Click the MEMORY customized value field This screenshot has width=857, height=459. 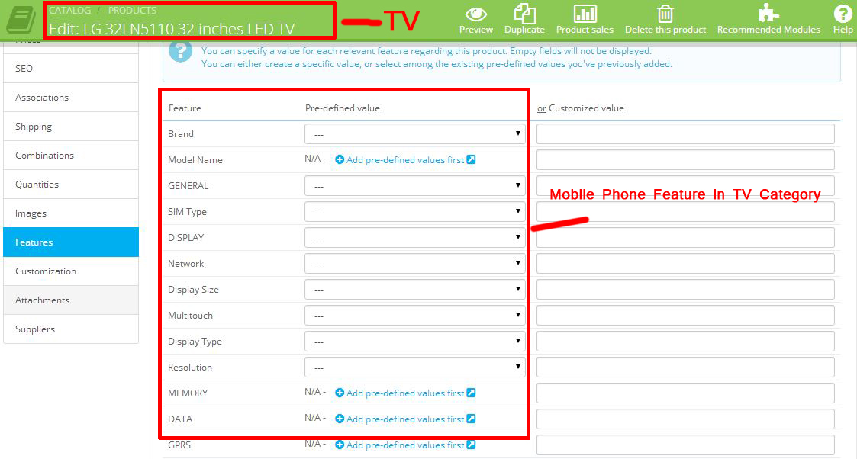click(685, 393)
